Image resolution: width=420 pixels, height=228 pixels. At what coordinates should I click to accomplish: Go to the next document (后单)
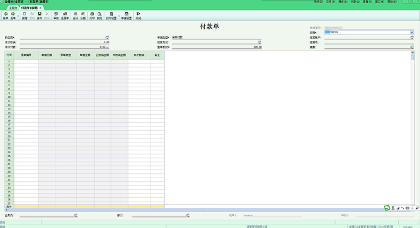13,15
